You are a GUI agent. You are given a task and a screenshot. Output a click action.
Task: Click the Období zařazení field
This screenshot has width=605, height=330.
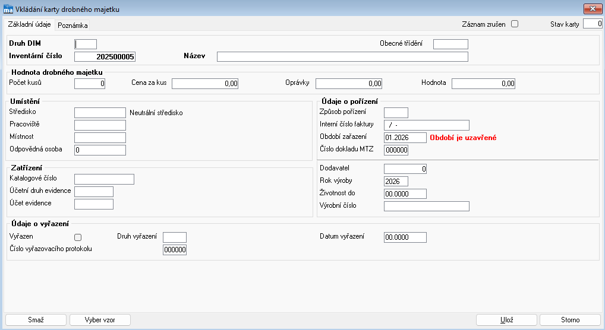coord(405,138)
